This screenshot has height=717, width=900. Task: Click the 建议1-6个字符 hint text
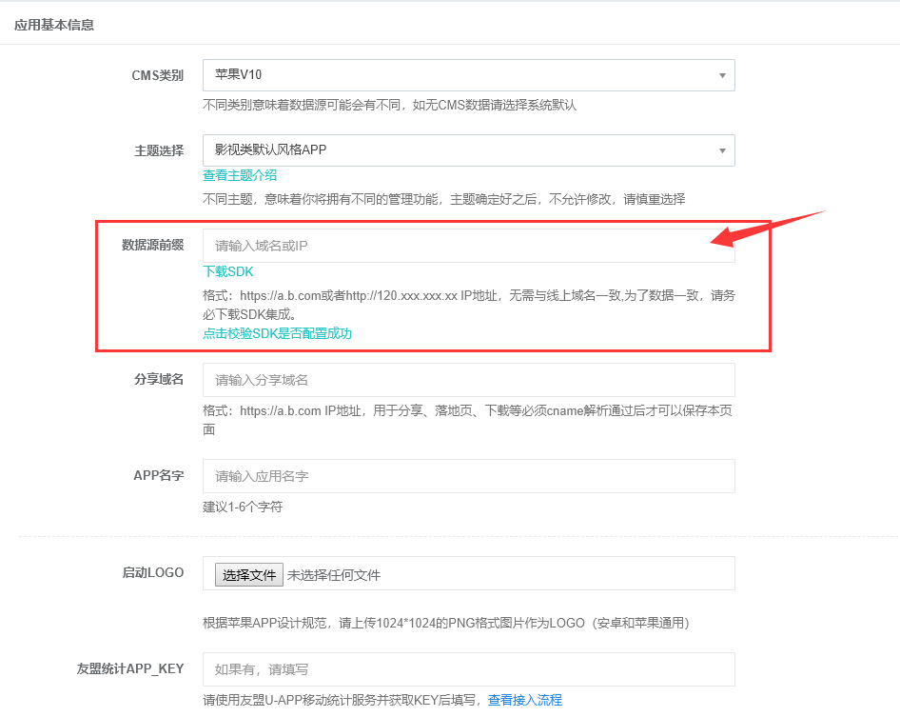pos(243,507)
